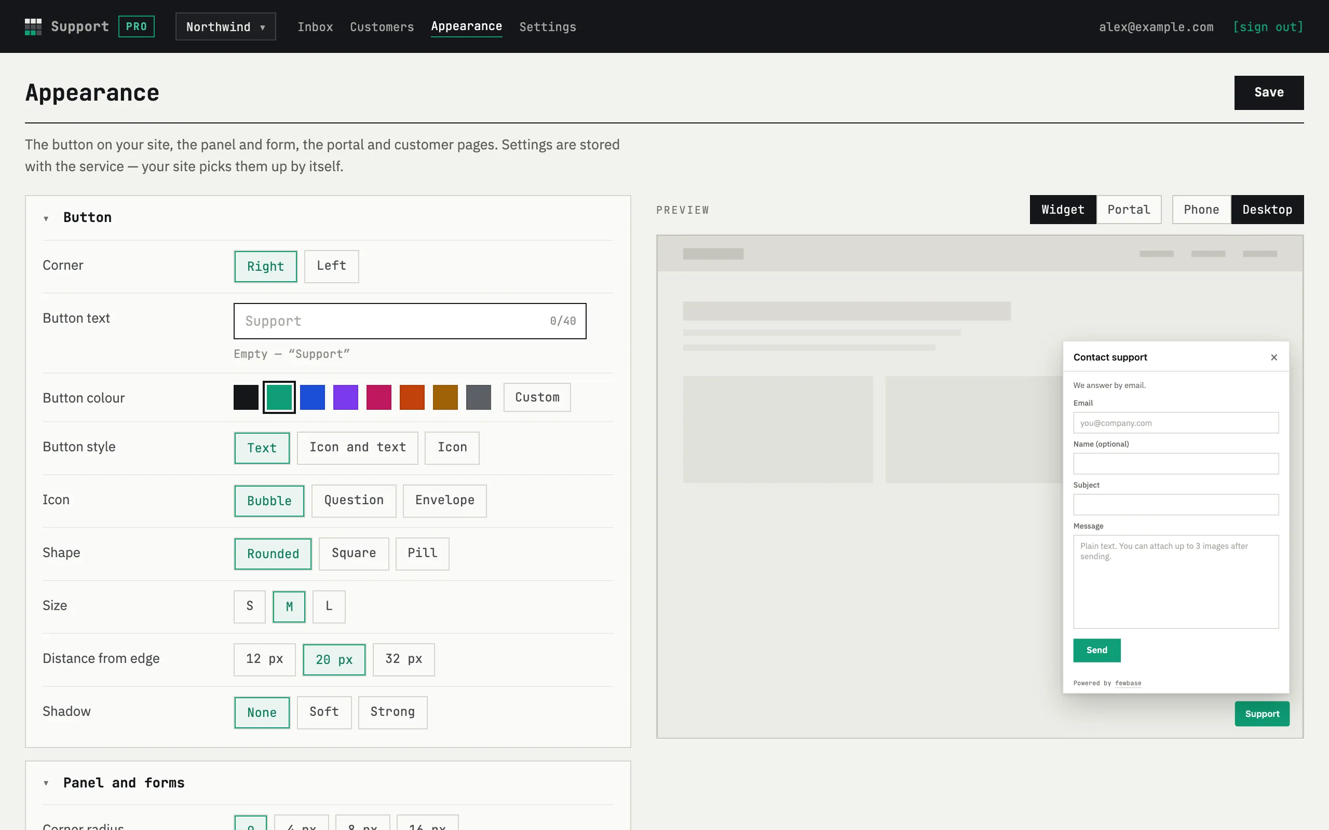Select the Envelope icon option
Image resolution: width=1329 pixels, height=830 pixels.
click(x=445, y=501)
